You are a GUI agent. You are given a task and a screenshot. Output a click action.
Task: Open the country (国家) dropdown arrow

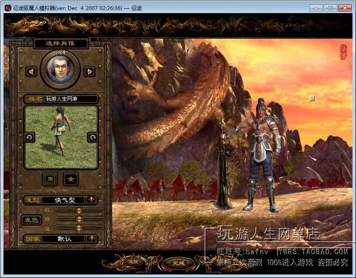click(92, 239)
